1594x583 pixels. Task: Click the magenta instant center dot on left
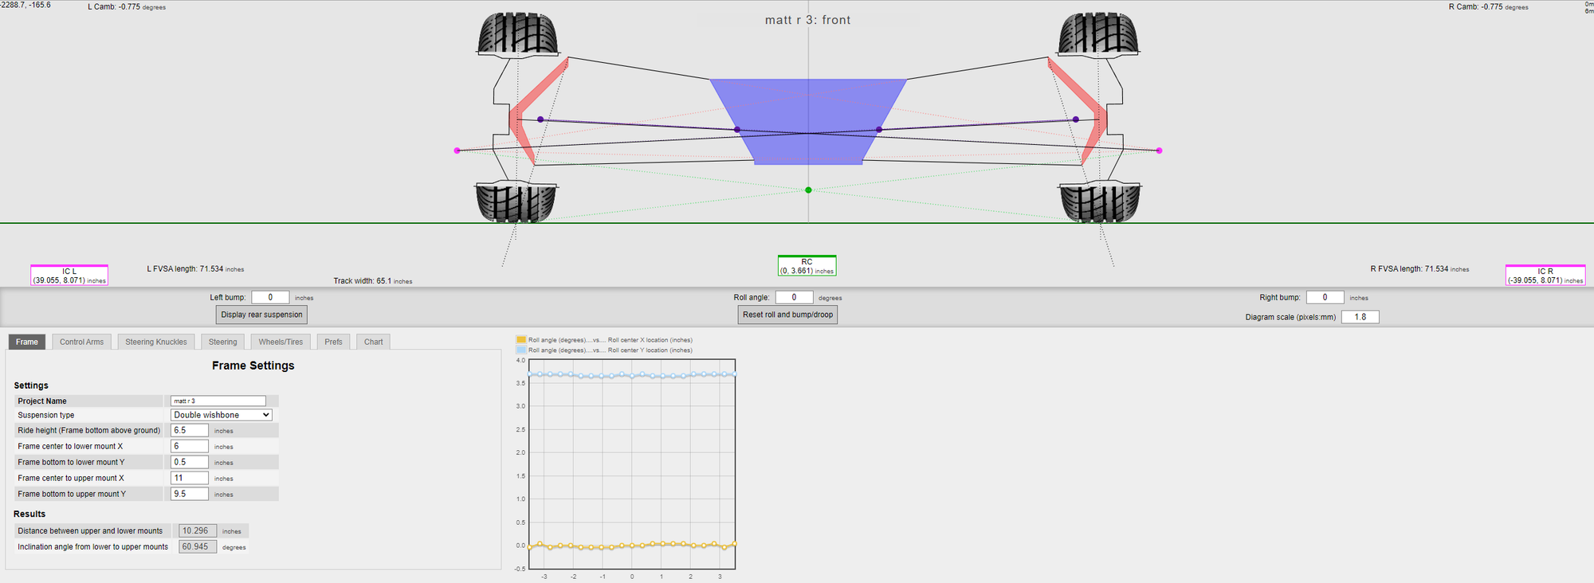(457, 151)
